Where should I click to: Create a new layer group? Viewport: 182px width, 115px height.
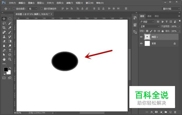[x=166, y=112]
